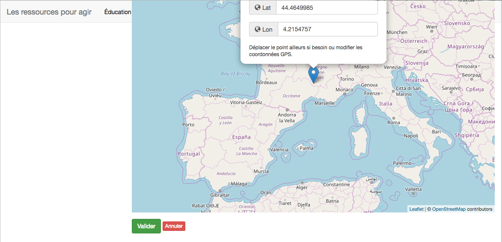
Task: Click the Andalucía region label
Action: point(226,173)
